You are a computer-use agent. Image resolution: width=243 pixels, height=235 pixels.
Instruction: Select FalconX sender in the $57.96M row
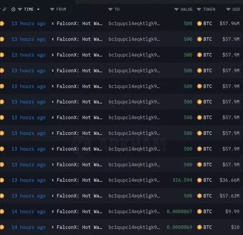79,24
